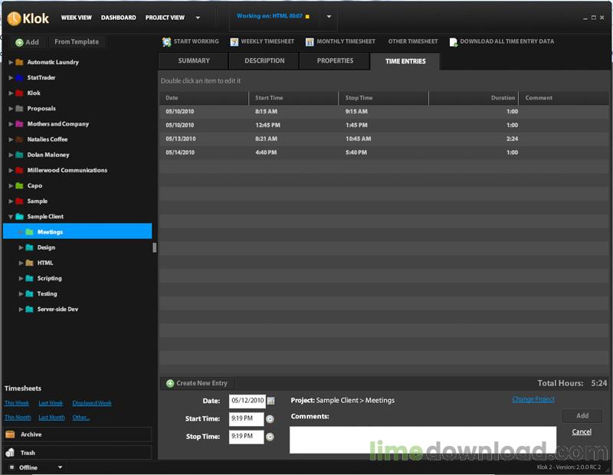Click the Start Time input field
The width and height of the screenshot is (613, 475).
click(246, 419)
